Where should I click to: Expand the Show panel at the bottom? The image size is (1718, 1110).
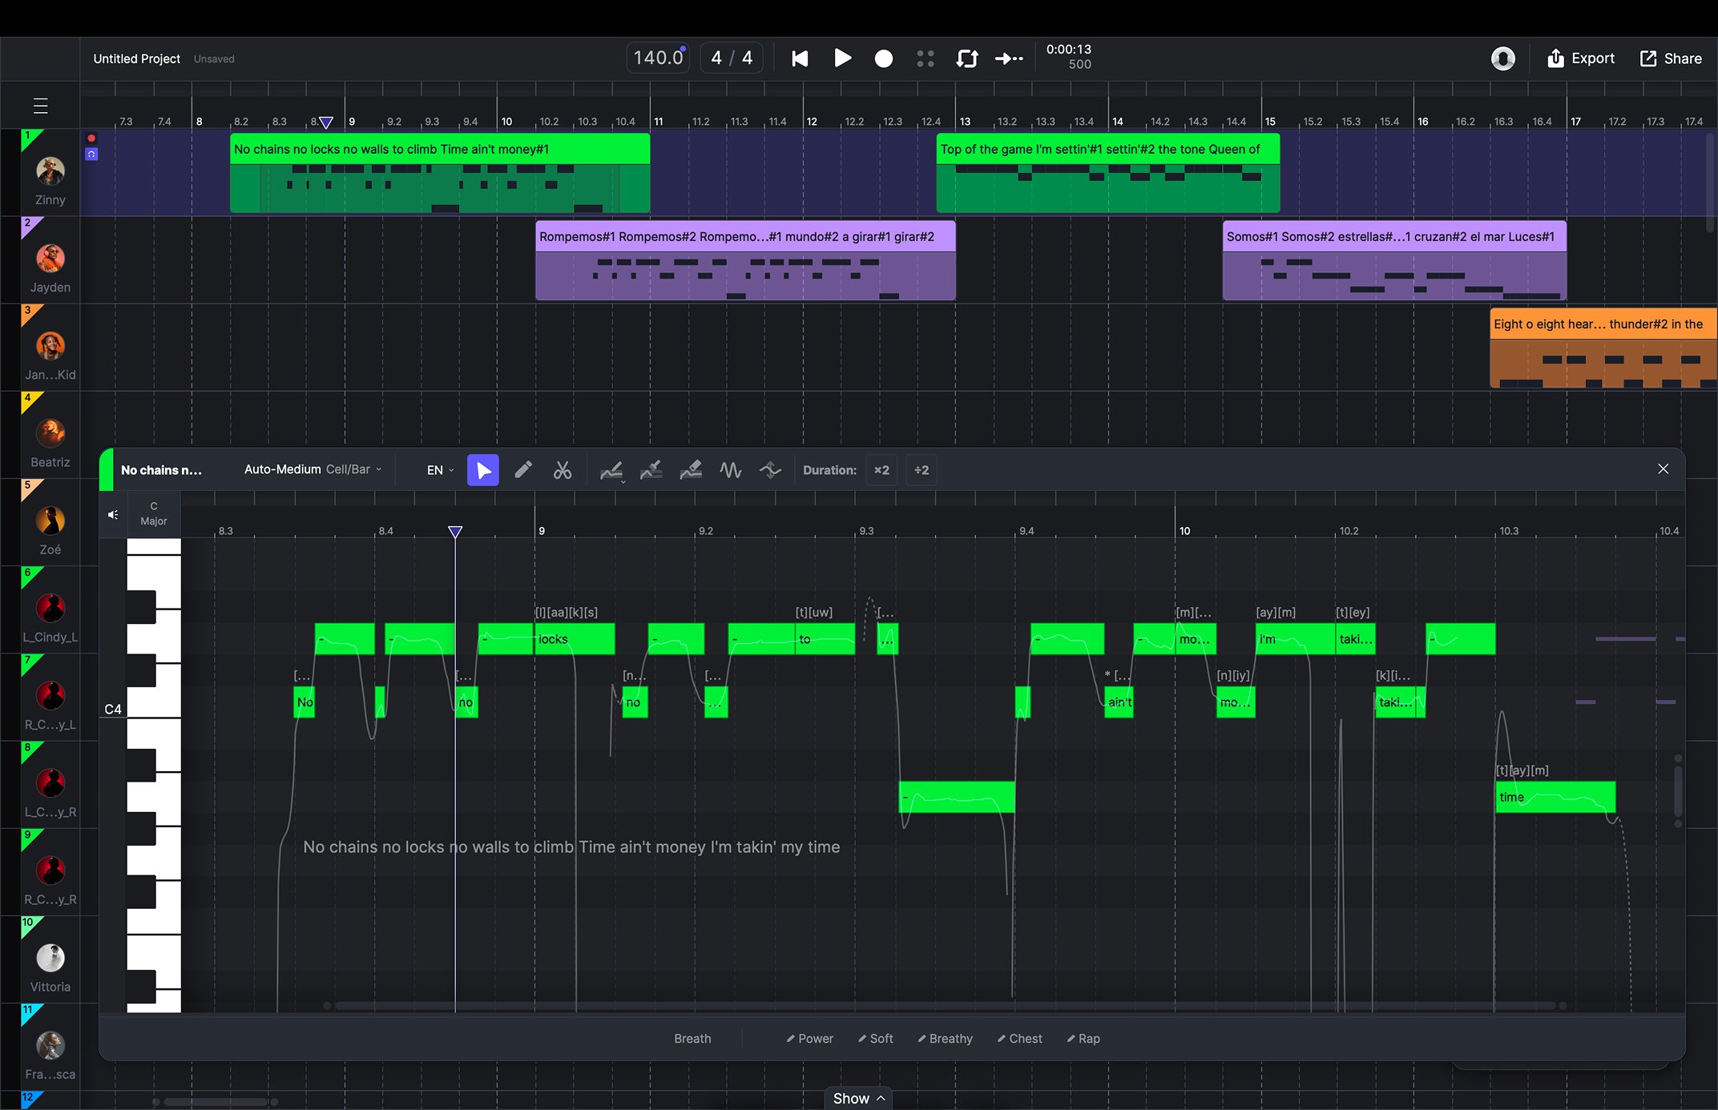[857, 1098]
